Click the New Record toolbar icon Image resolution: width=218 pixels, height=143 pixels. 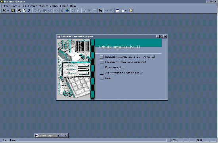pos(107,11)
